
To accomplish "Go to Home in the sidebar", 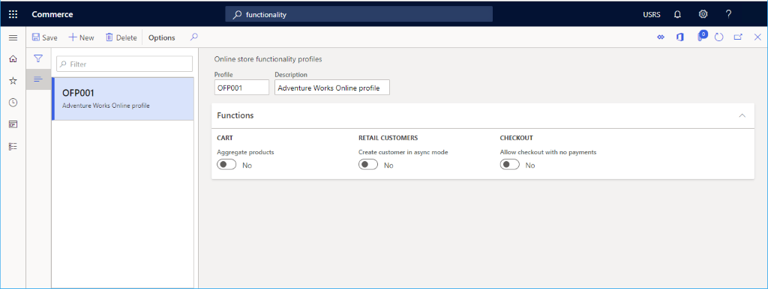I will (x=13, y=59).
